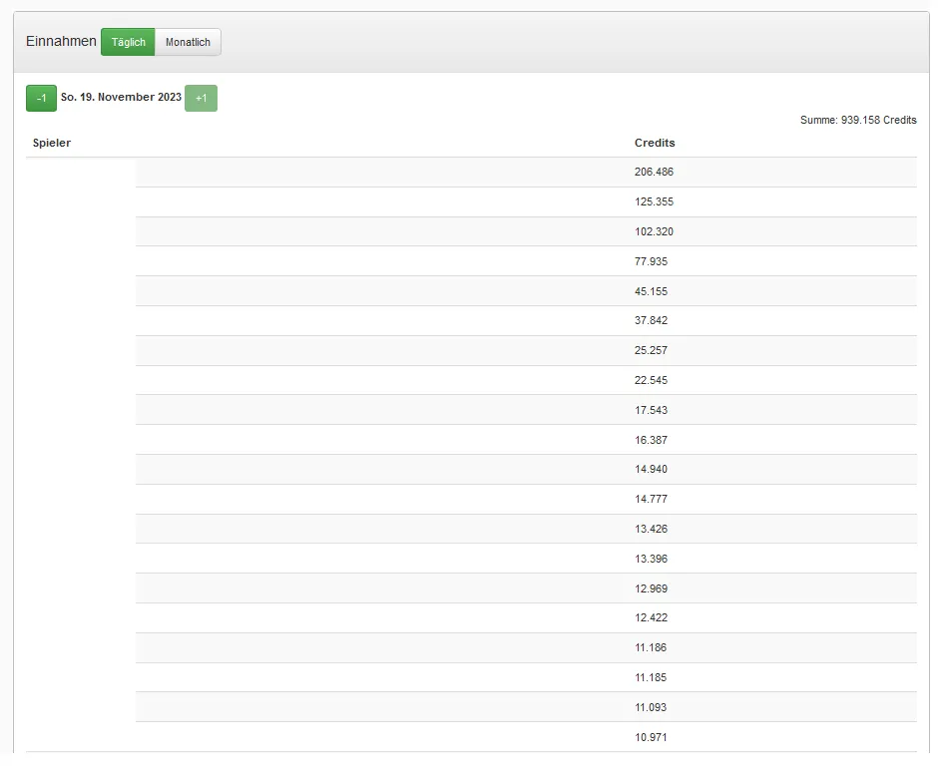Select the row with 10.971 credits
Viewport: 938px width, 778px height.
tap(651, 737)
